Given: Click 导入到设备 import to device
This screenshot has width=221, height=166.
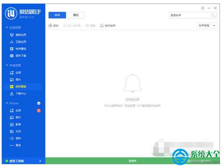Looking at the screenshot, I should tap(72, 25).
